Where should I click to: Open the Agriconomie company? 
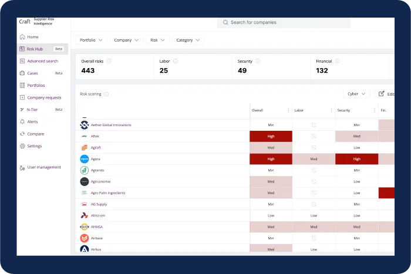point(100,181)
